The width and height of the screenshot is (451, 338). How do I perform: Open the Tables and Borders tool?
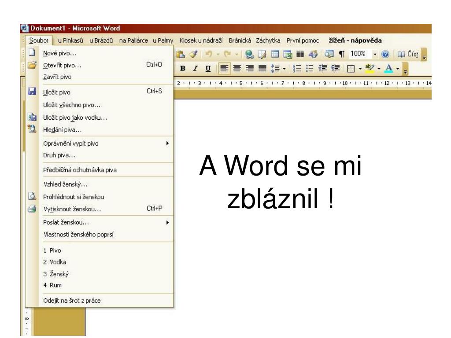point(262,54)
